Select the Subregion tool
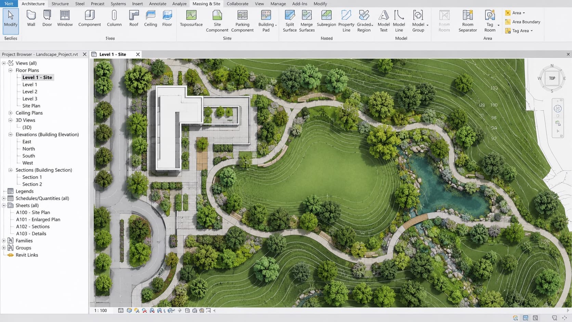 pos(326,18)
